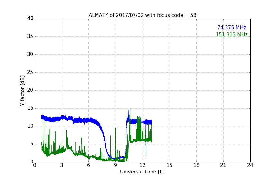Select the blue 74.375 MHz legend label
278x185 pixels.
(232, 28)
